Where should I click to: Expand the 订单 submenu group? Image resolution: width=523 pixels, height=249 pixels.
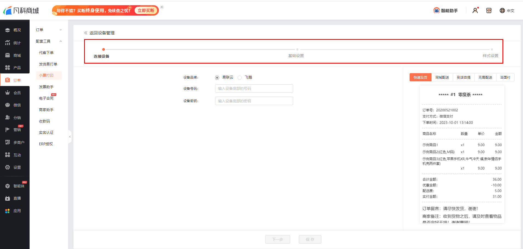click(49, 30)
